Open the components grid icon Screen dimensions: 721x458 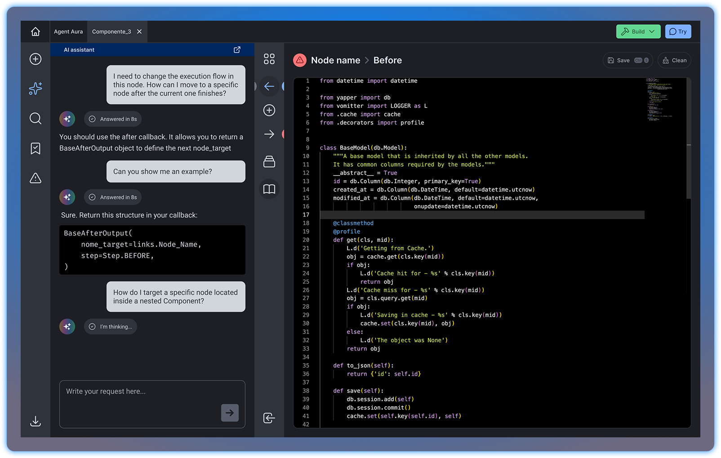click(x=269, y=59)
